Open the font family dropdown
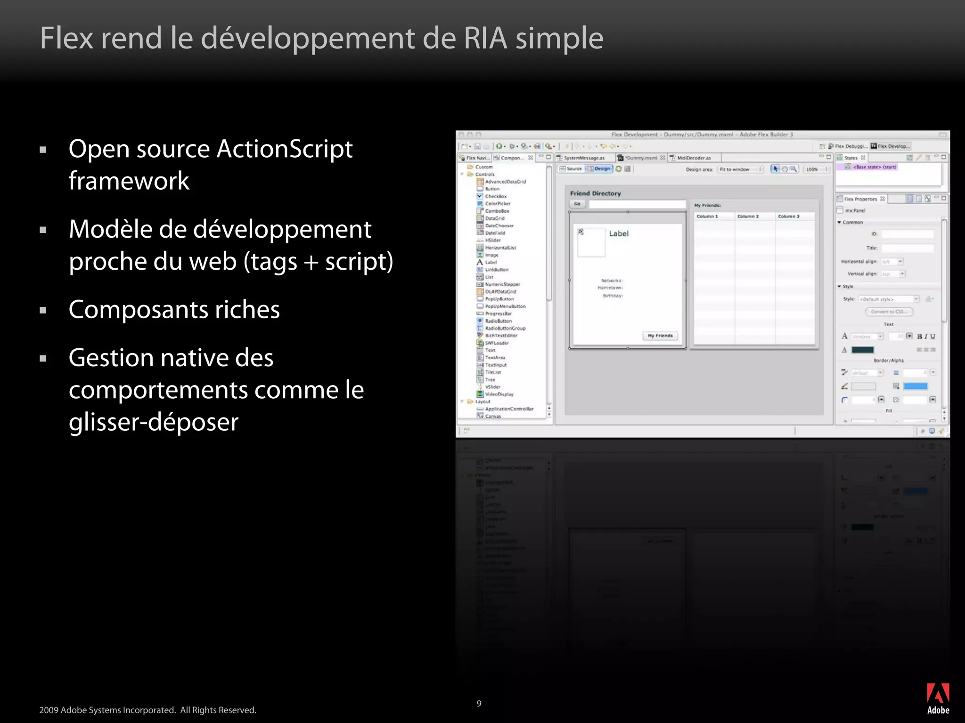The width and height of the screenshot is (965, 723). [x=867, y=336]
